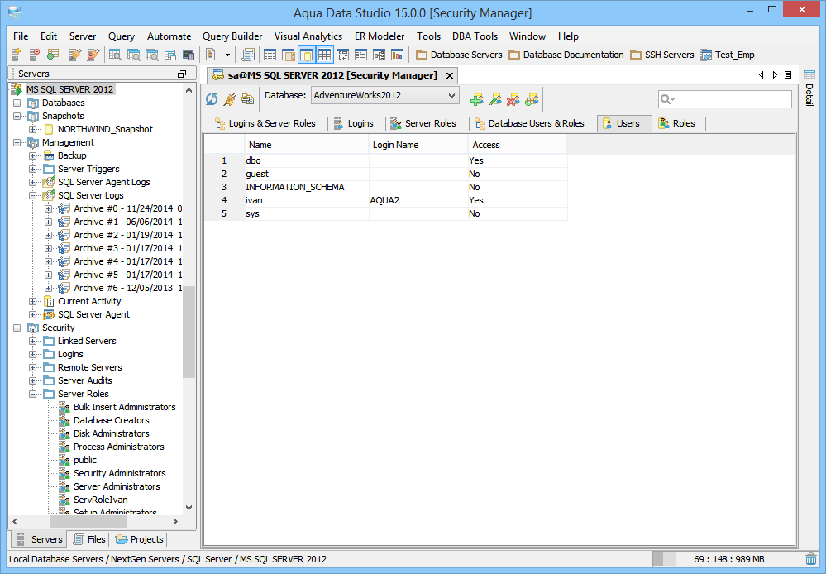
Task: Click the edit user icon with the pencil
Action: point(495,99)
